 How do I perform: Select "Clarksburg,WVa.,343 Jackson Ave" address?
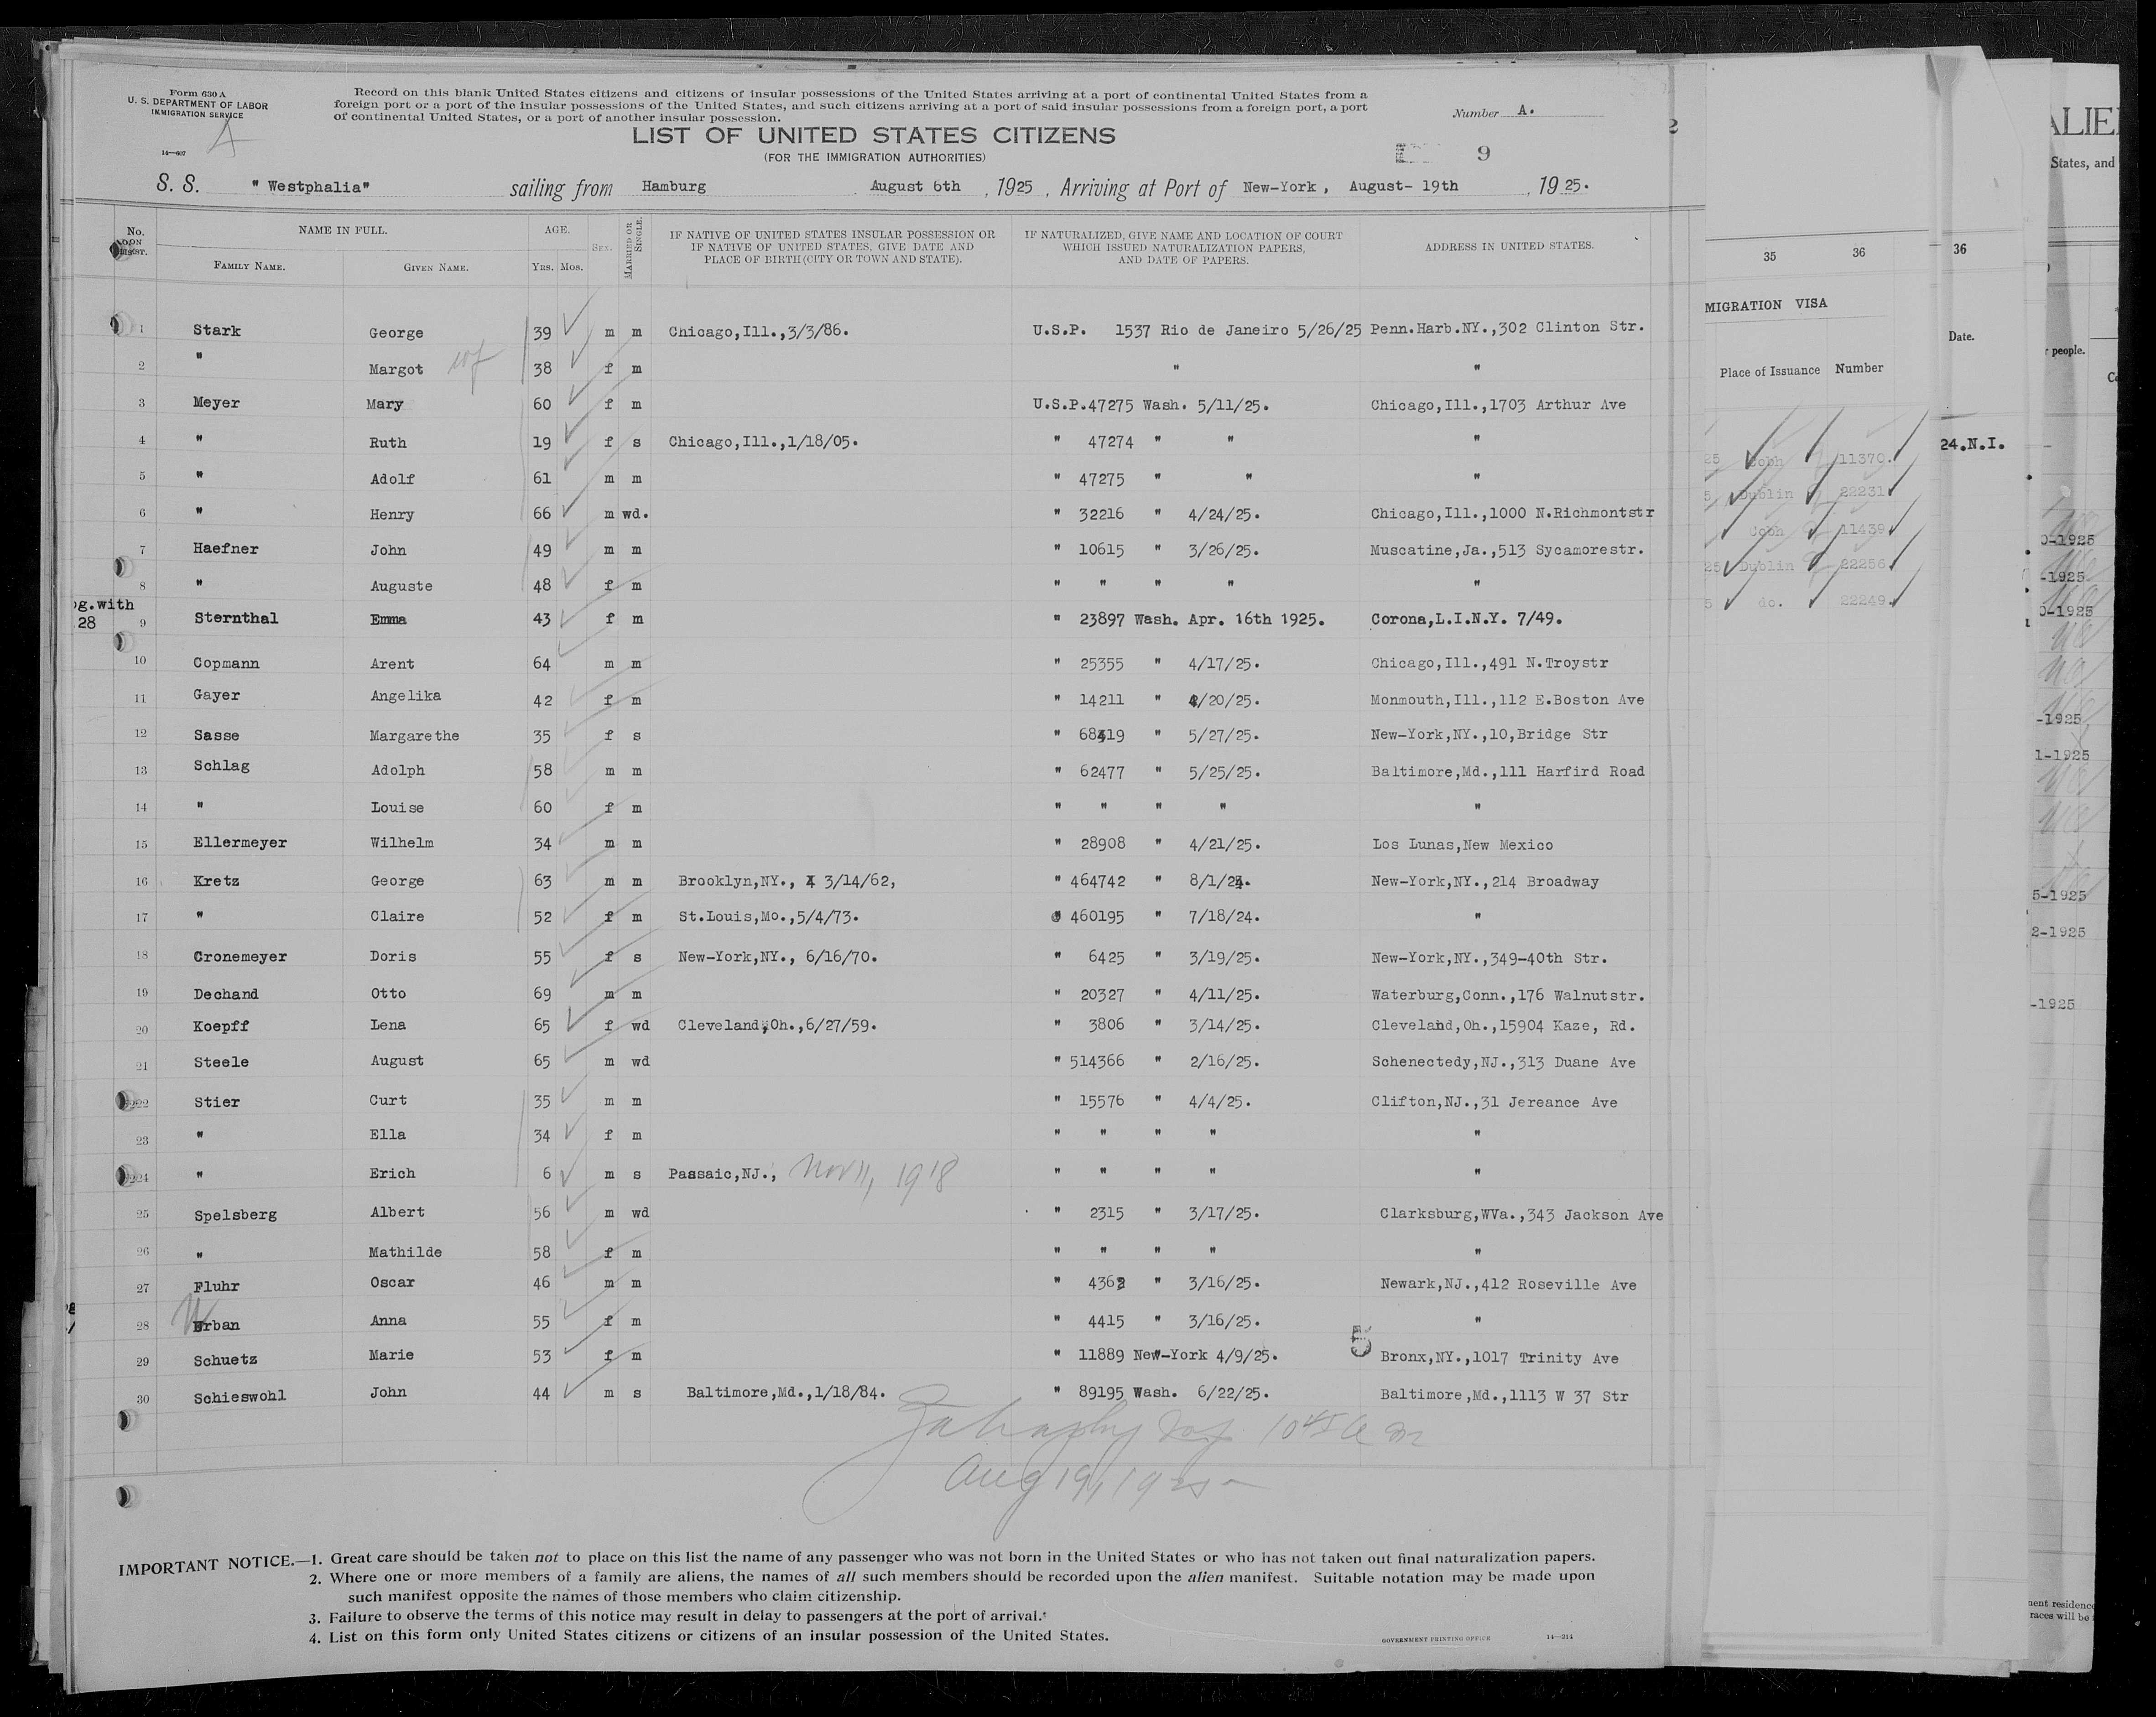[1521, 1215]
